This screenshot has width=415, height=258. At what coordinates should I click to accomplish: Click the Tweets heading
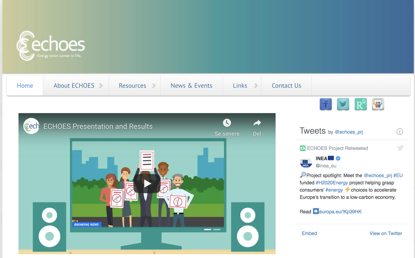[x=312, y=131]
